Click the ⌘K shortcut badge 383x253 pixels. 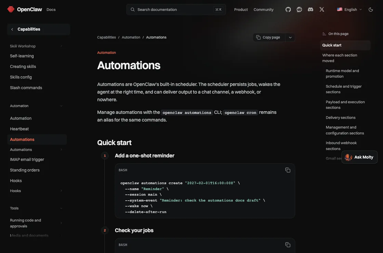(x=219, y=10)
